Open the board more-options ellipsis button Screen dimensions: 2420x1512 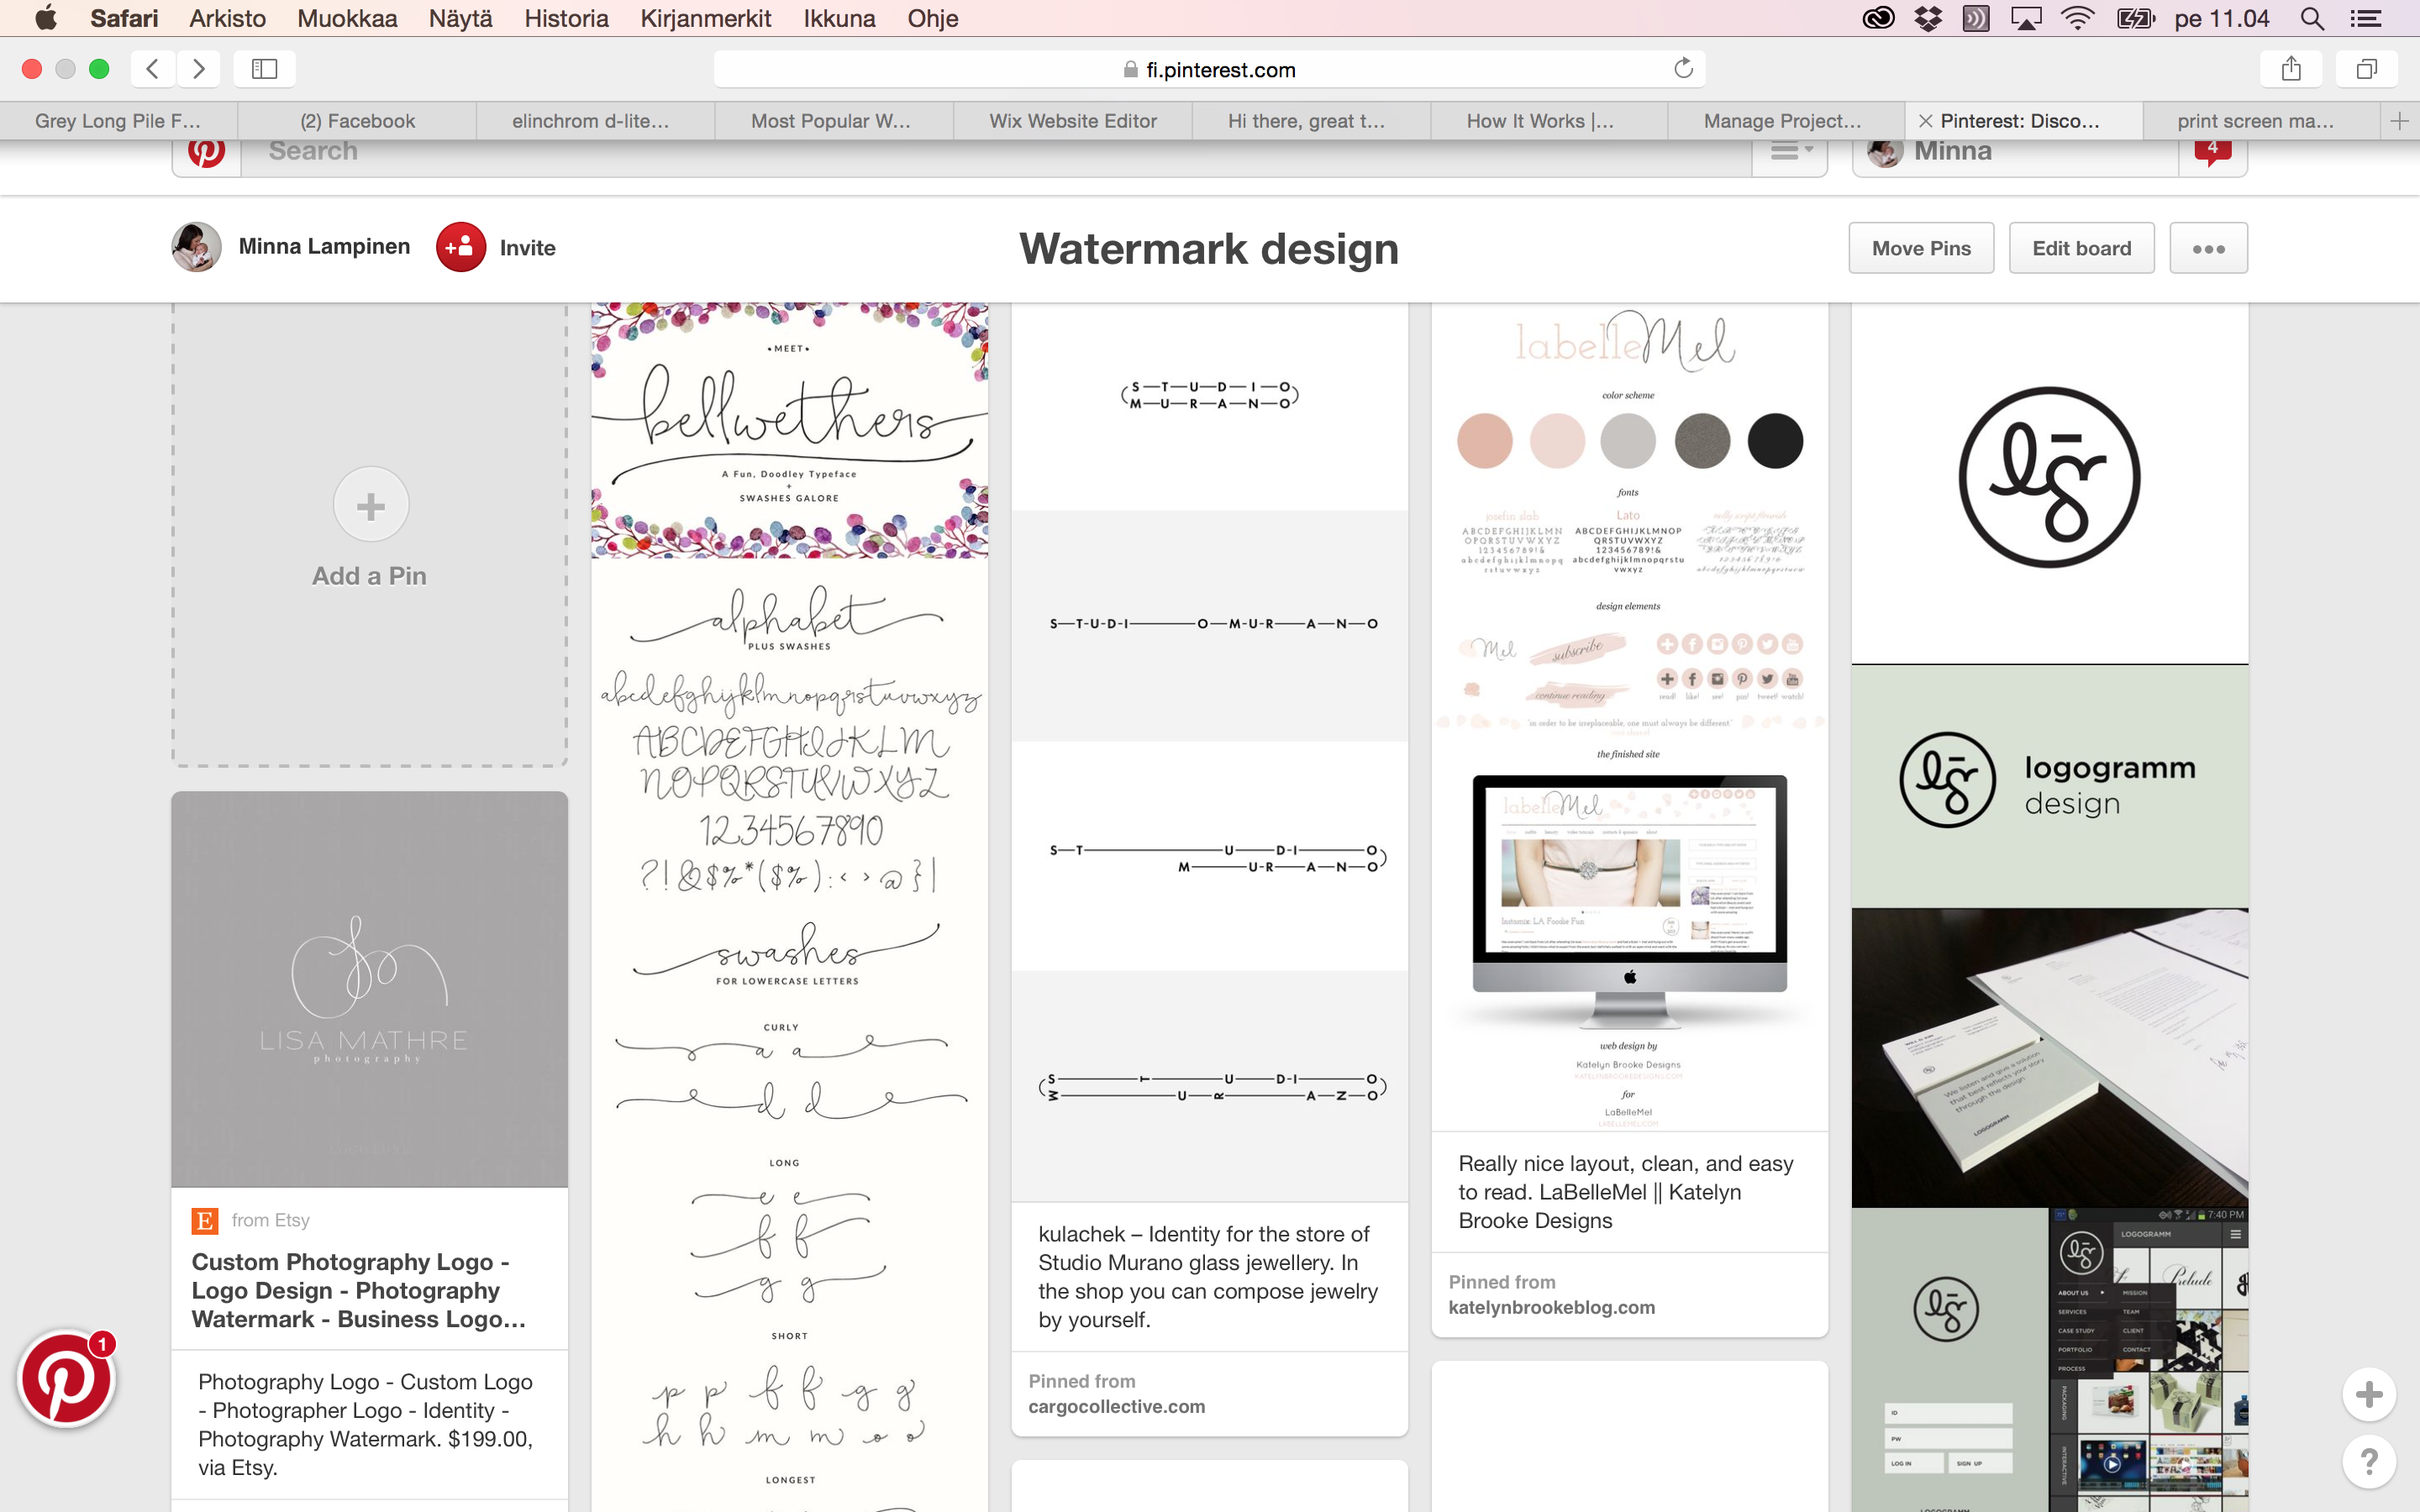[2208, 248]
